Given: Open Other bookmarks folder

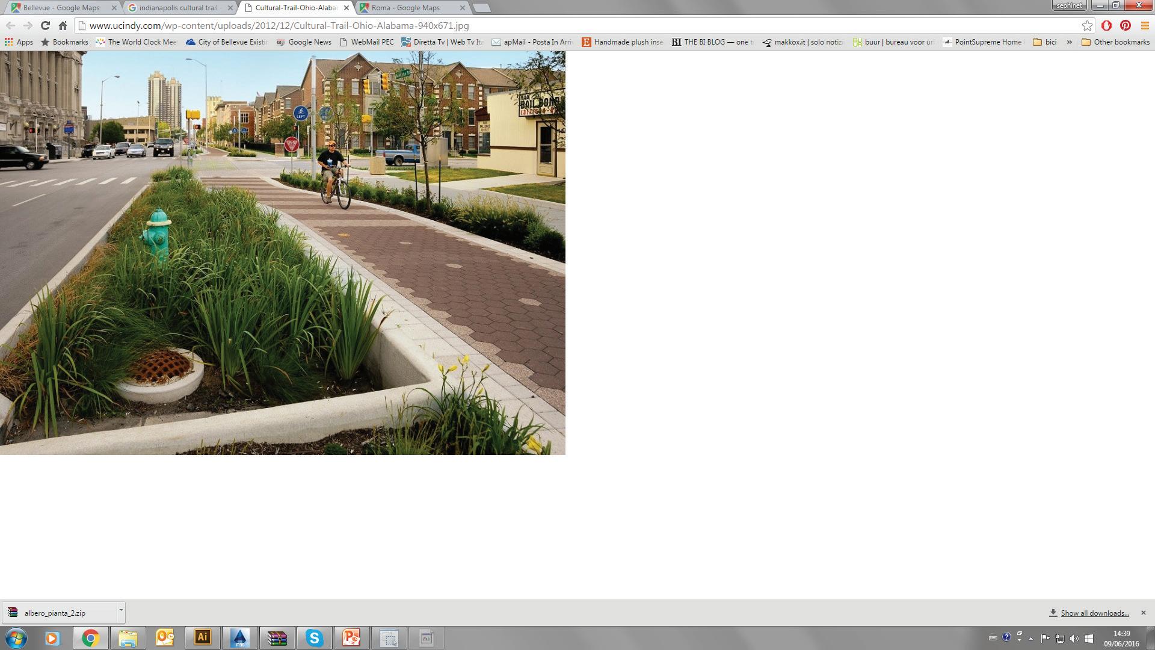Looking at the screenshot, I should tap(1115, 42).
